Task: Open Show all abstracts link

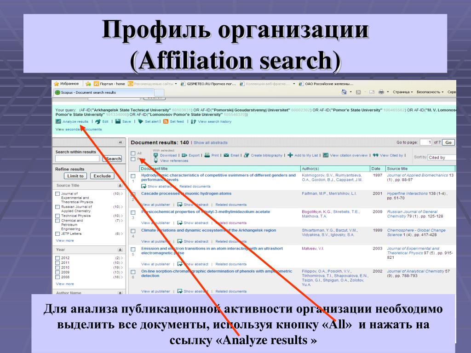Action: 210,142
